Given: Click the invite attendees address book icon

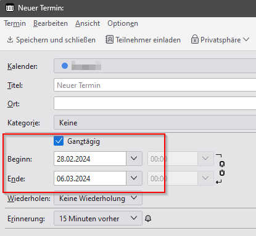Looking at the screenshot, I should [x=109, y=39].
